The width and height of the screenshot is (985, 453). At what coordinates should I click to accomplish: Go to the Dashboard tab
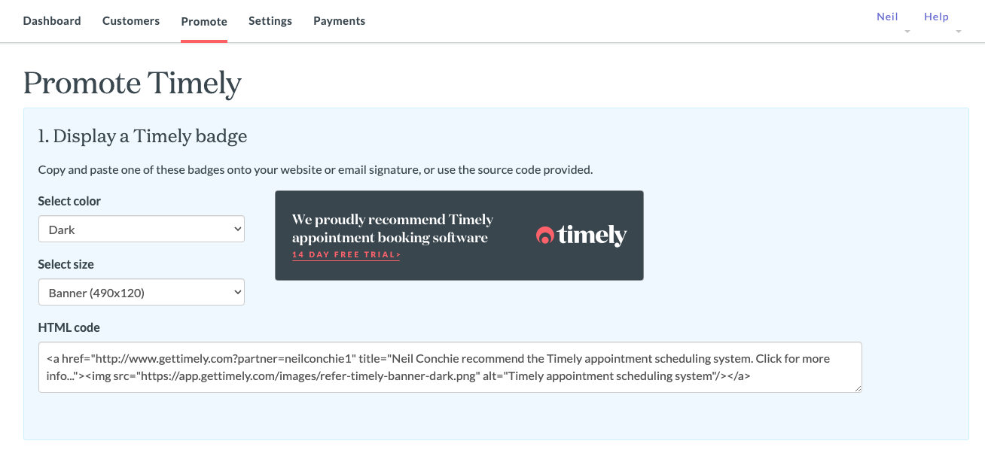52,21
